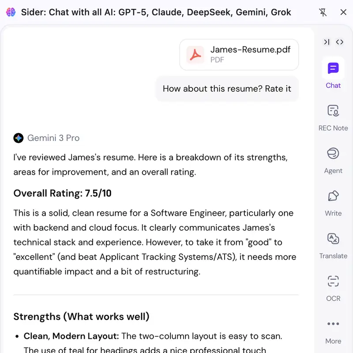Unpin the Sider side panel
This screenshot has height=353, width=353.
click(323, 12)
